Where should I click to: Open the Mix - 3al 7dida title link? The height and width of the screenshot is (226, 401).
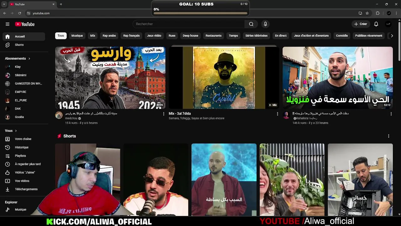point(180,114)
